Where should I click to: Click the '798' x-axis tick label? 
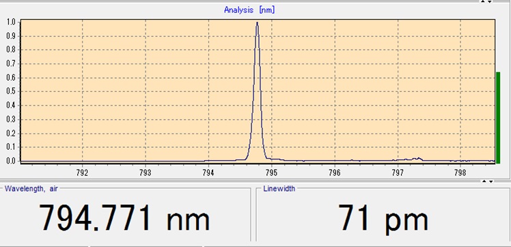[460, 172]
